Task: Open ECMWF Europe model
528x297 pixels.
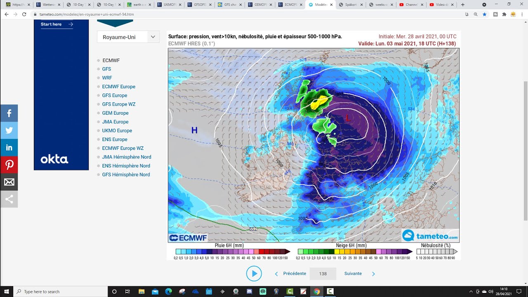Action: point(119,87)
